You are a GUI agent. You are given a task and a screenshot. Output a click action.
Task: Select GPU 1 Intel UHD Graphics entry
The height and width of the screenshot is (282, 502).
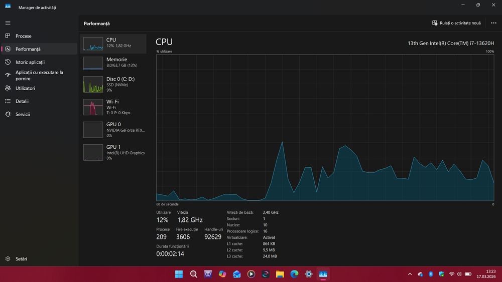(x=113, y=152)
